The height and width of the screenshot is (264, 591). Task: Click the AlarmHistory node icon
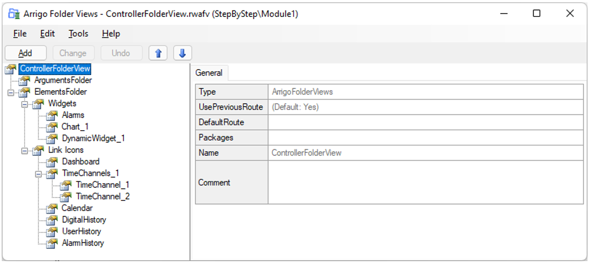pyautogui.click(x=52, y=243)
